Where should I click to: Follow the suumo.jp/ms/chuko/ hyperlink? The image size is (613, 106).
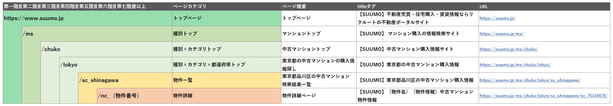point(509,49)
